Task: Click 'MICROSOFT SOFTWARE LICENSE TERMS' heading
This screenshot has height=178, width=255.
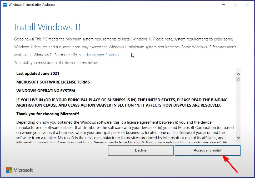Action: pos(53,82)
